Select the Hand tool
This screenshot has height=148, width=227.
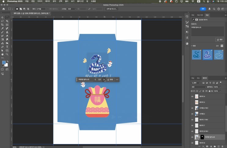[2, 54]
